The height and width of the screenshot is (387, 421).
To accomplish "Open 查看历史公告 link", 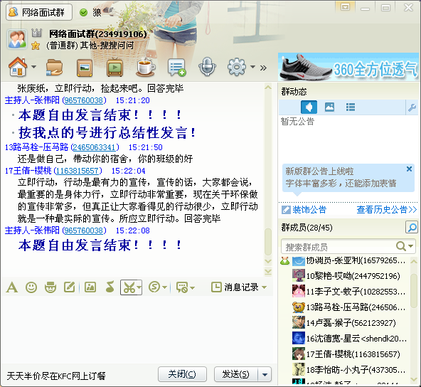I will click(x=387, y=209).
